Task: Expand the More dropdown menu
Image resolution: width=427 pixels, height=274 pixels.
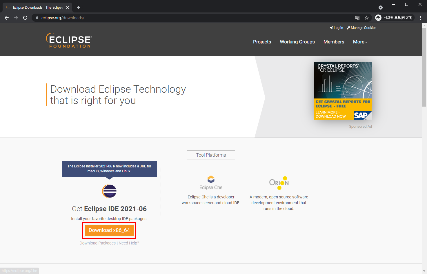Action: click(360, 42)
